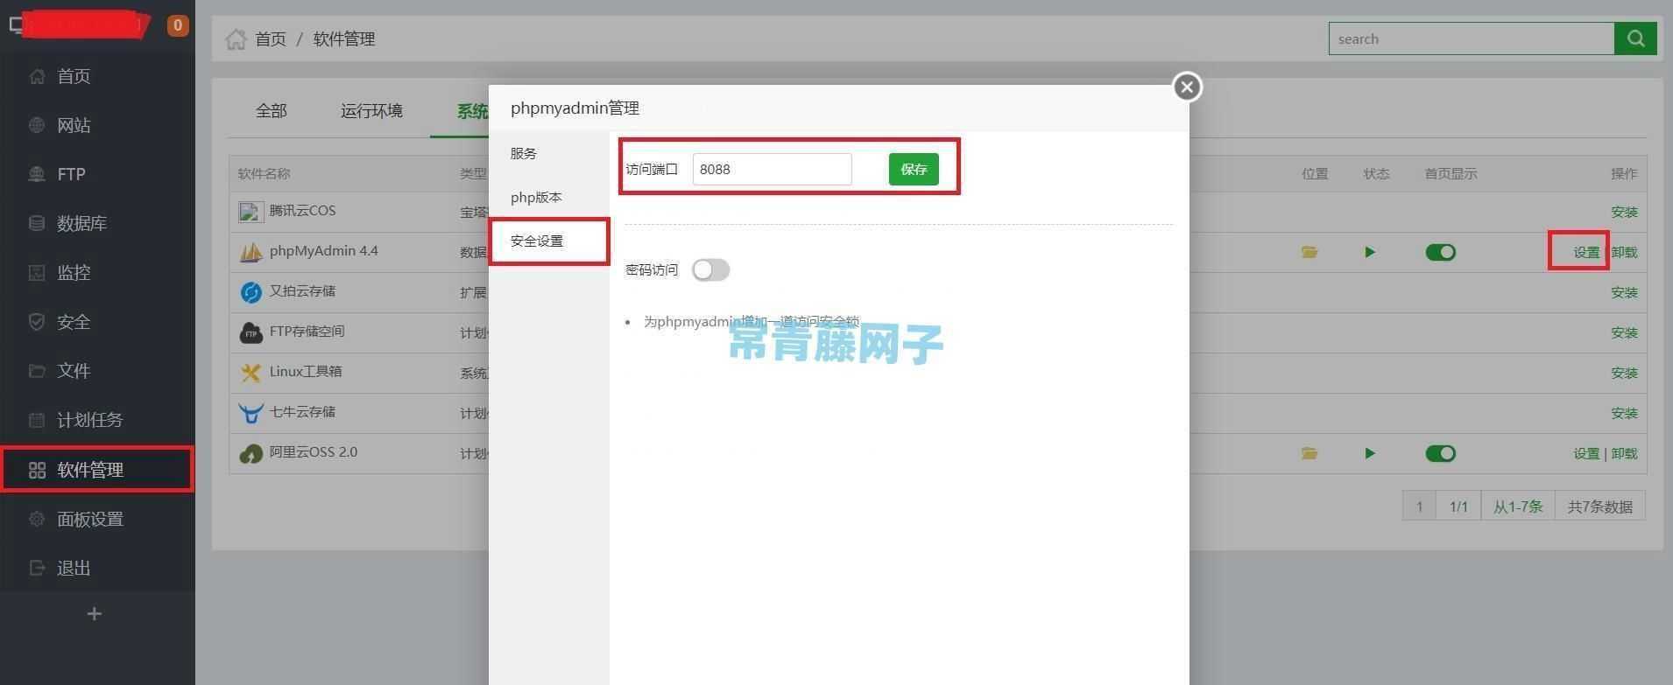
Task: Click the 访问端口 input with 8088
Action: point(772,169)
